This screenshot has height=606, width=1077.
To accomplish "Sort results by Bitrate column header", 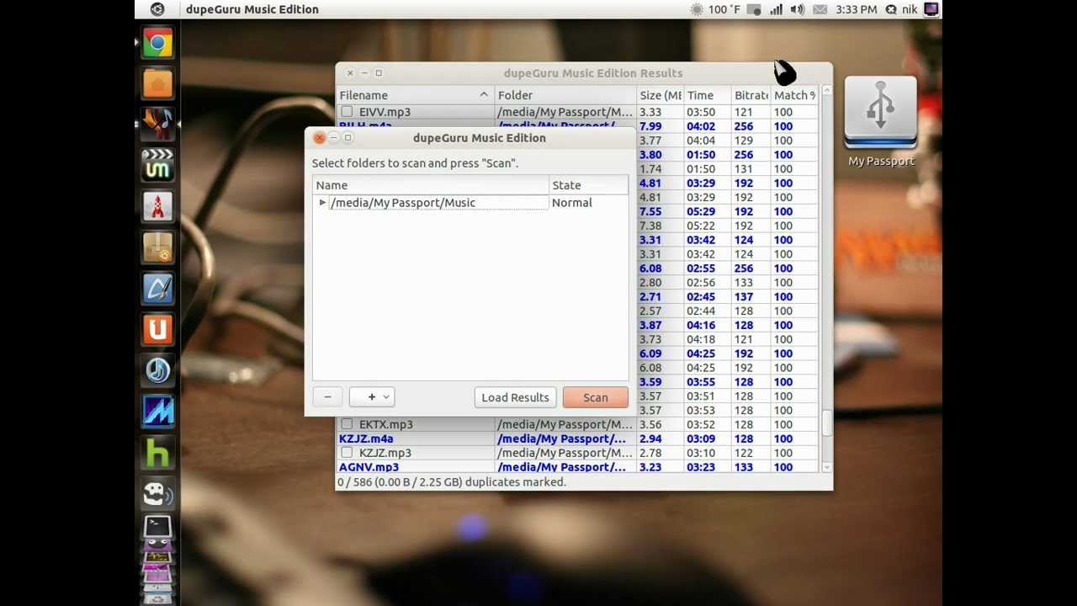I will [751, 95].
